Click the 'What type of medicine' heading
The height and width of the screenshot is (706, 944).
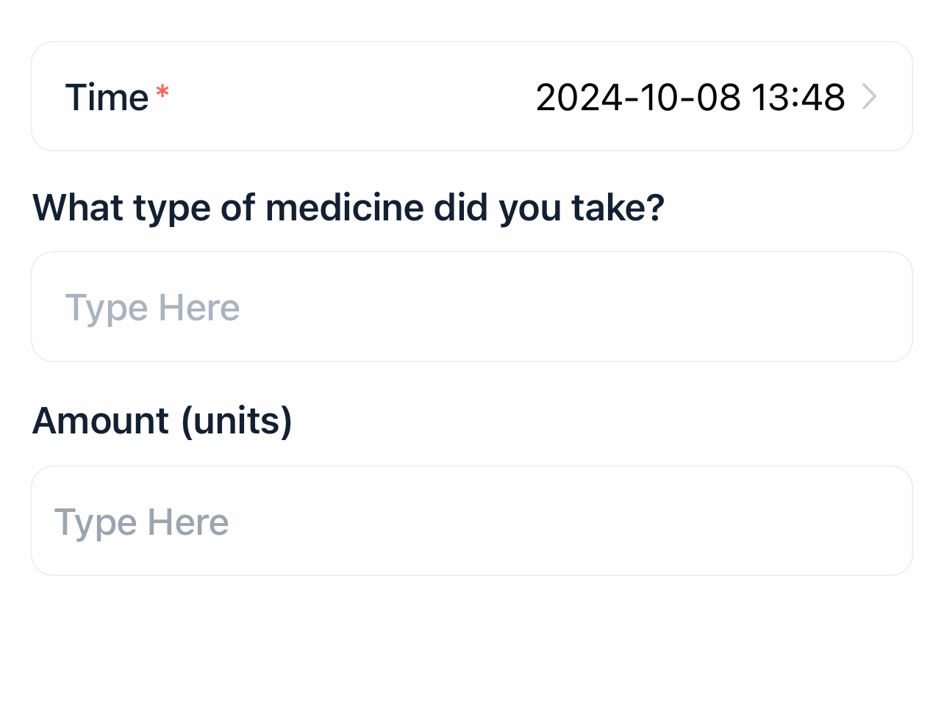pyautogui.click(x=348, y=208)
